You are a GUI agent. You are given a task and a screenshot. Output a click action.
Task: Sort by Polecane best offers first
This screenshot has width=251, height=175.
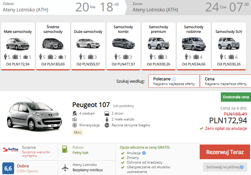pyautogui.click(x=174, y=81)
